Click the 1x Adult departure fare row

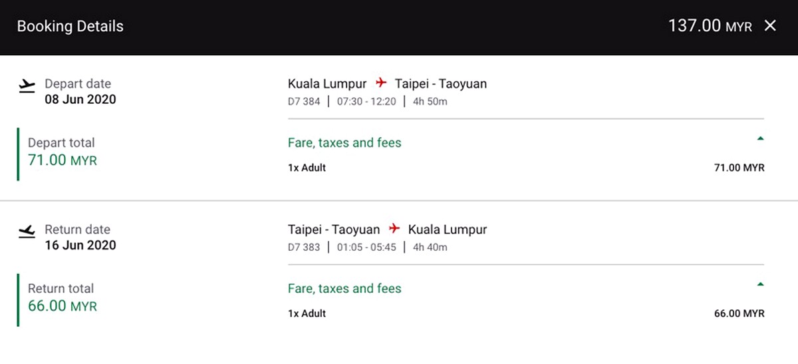coord(526,168)
